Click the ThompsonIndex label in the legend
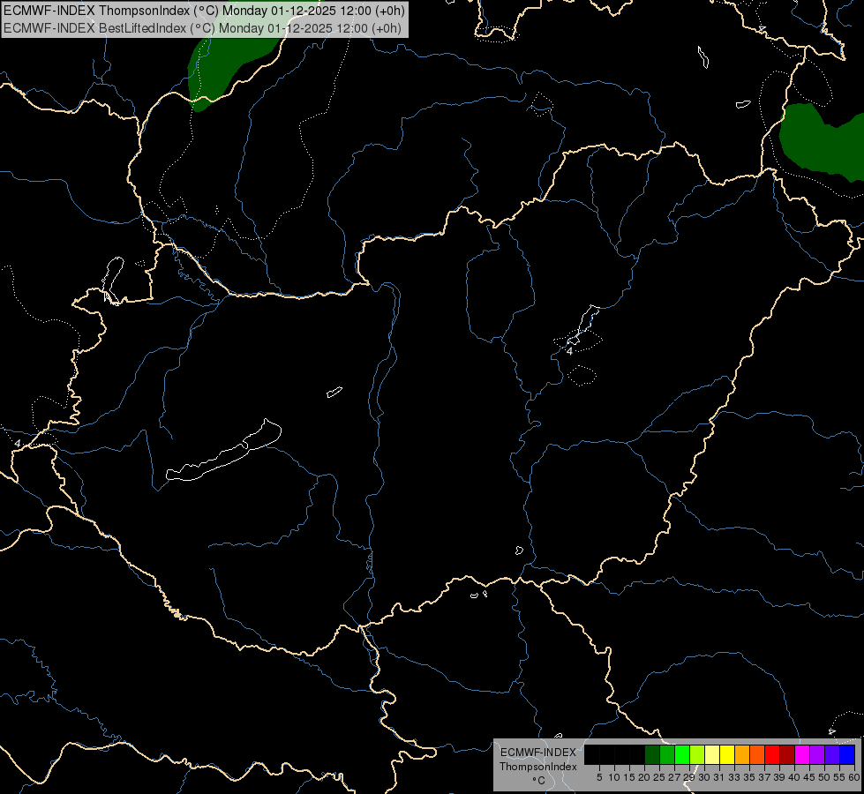The height and width of the screenshot is (794, 864). (x=538, y=767)
